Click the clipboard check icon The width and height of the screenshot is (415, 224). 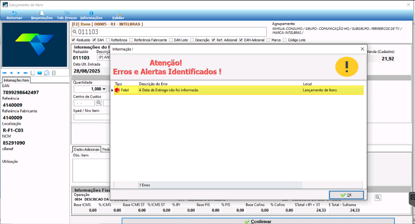pos(54,73)
